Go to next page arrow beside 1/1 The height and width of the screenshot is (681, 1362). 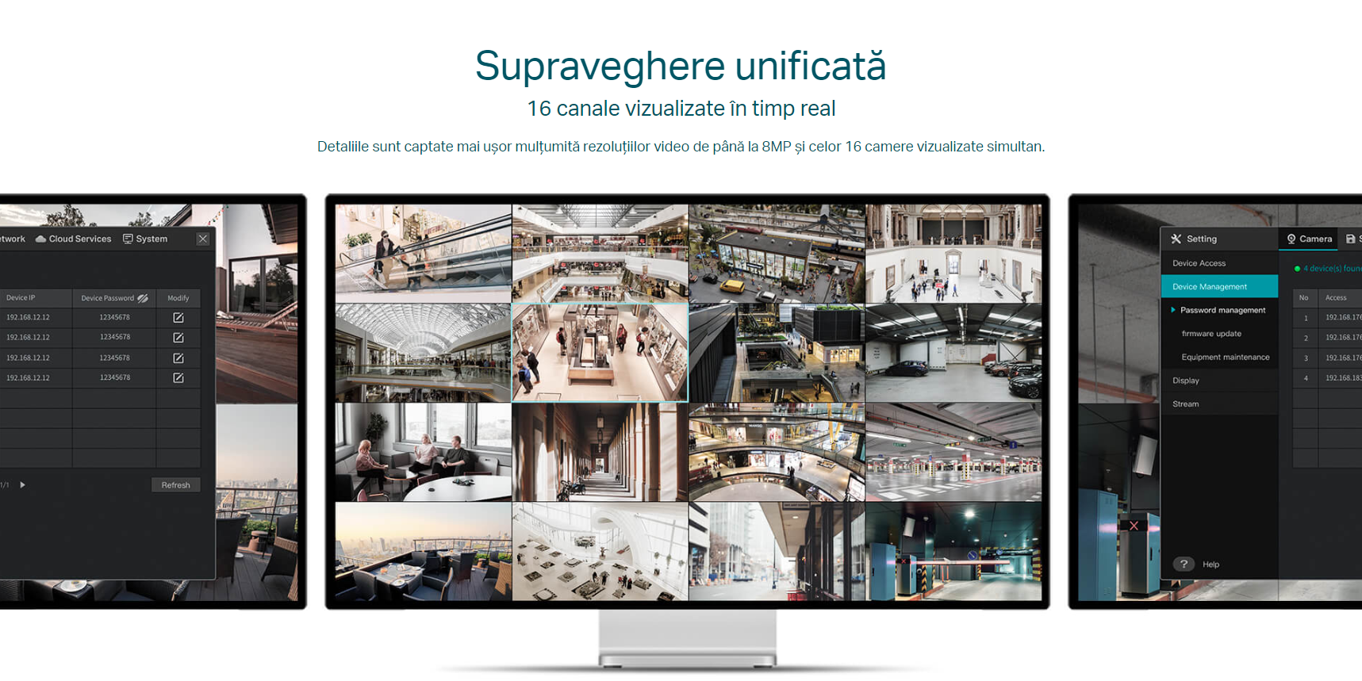pyautogui.click(x=22, y=484)
